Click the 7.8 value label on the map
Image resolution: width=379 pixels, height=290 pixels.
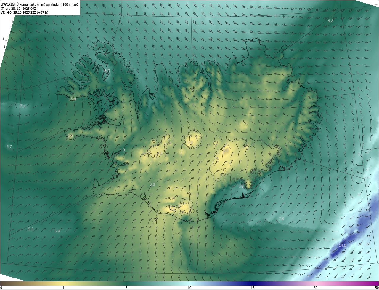(x=281, y=219)
